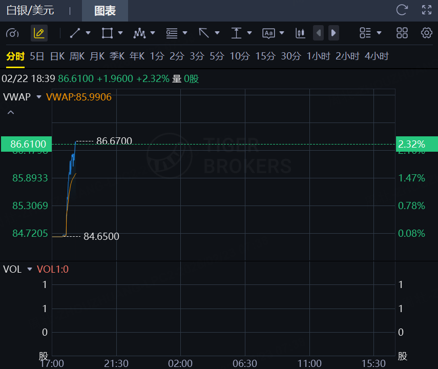Select 白银/美元 tab

30,10
